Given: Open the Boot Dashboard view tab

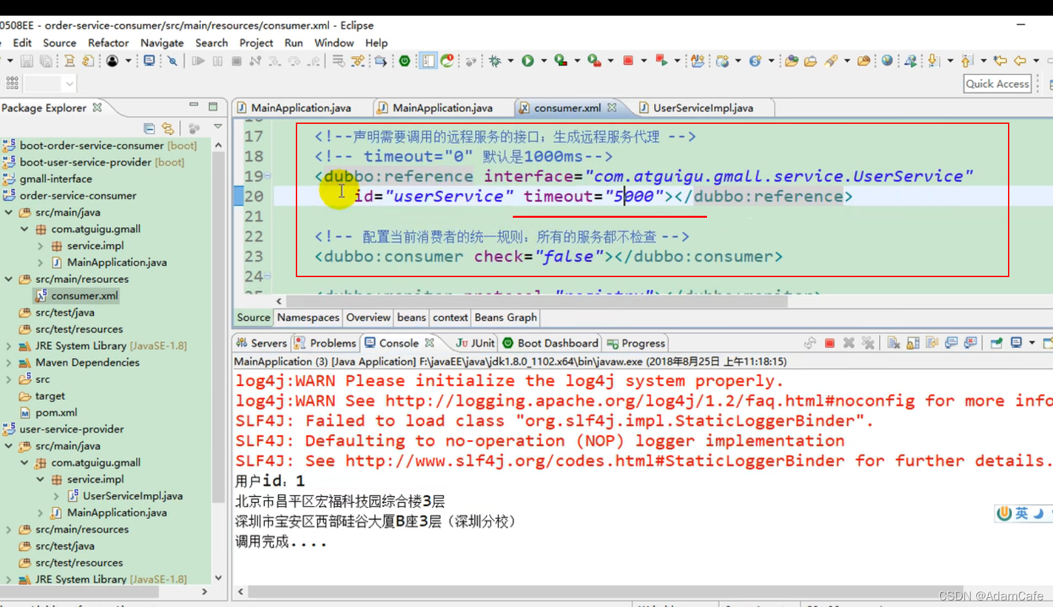Looking at the screenshot, I should click(551, 343).
